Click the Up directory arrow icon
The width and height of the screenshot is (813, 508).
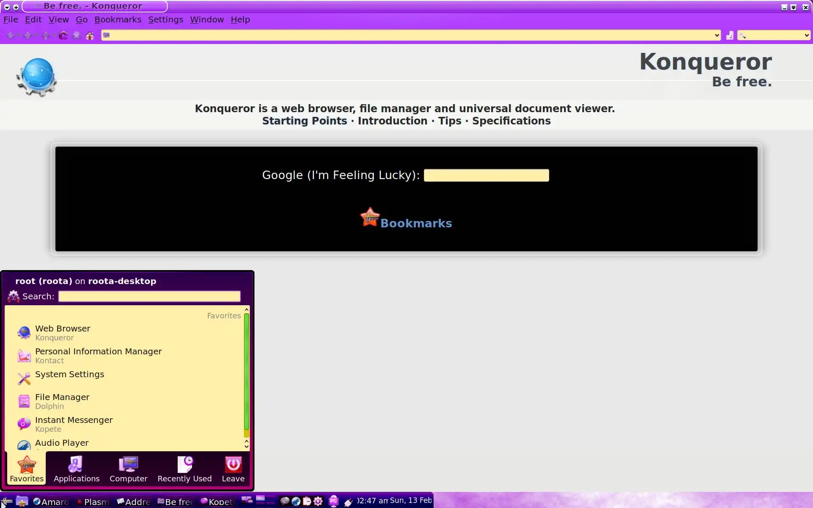46,36
